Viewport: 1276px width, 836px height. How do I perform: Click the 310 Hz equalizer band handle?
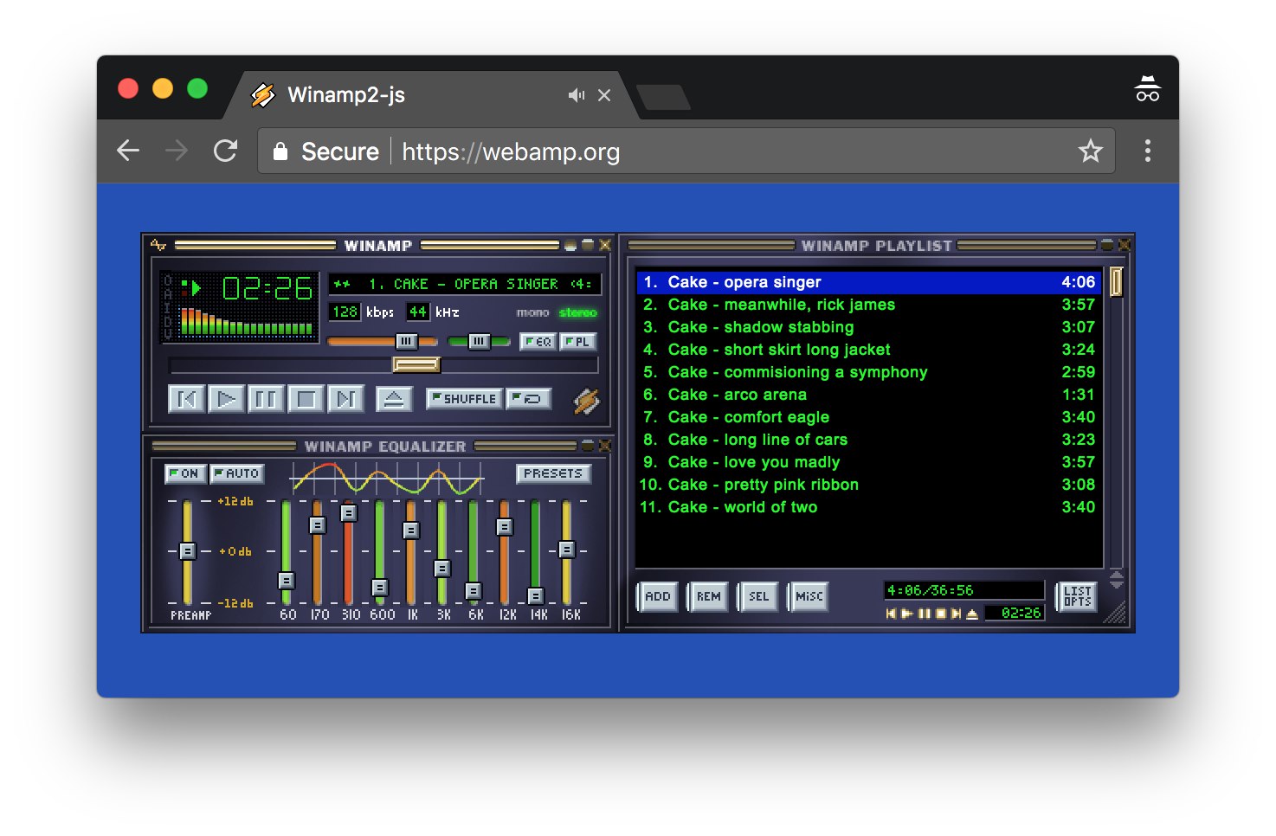(x=349, y=513)
